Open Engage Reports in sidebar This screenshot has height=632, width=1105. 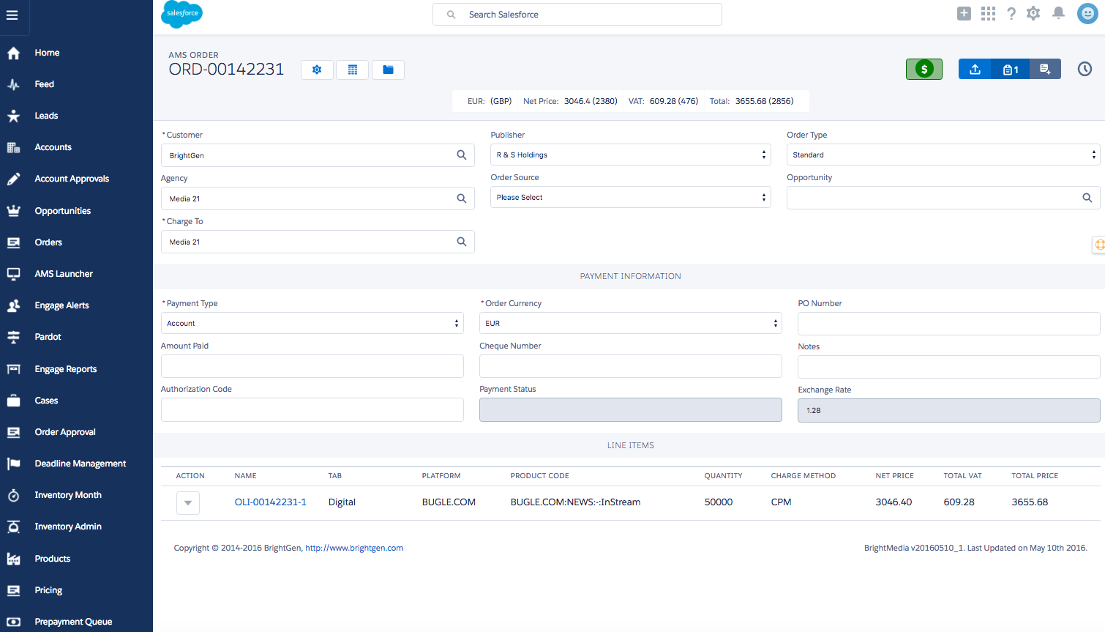coord(66,369)
